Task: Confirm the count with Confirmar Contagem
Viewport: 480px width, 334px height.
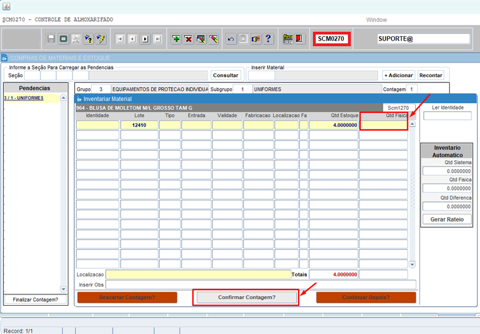Action: (246, 297)
